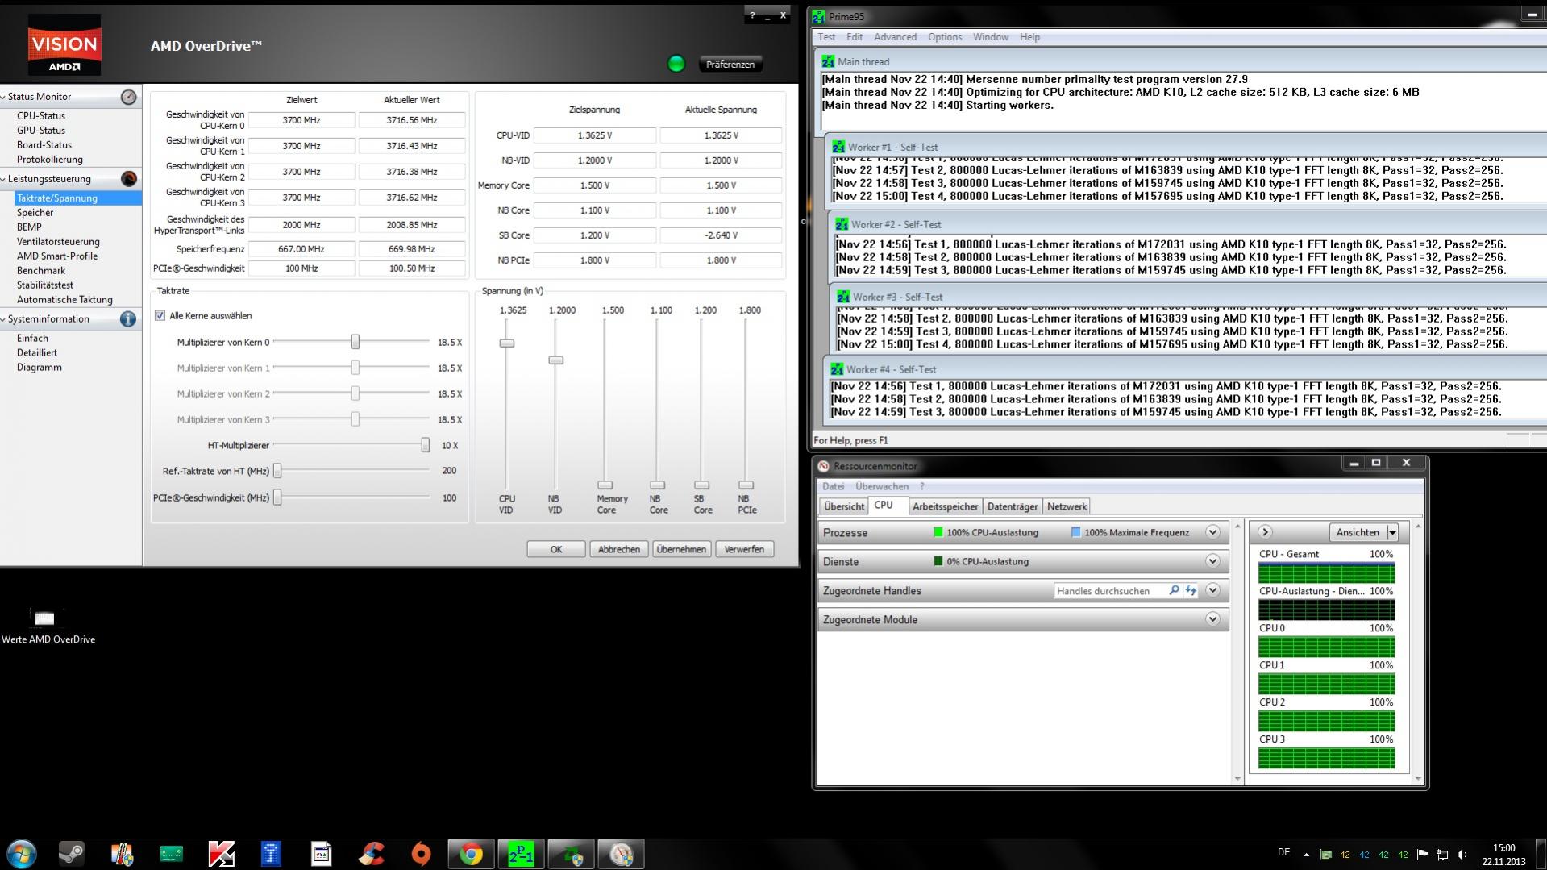Open the Ansichten dropdown arrow
The height and width of the screenshot is (870, 1547).
(x=1392, y=532)
